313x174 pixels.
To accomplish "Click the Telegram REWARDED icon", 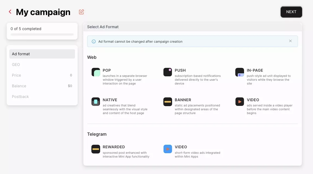I will pyautogui.click(x=96, y=149).
